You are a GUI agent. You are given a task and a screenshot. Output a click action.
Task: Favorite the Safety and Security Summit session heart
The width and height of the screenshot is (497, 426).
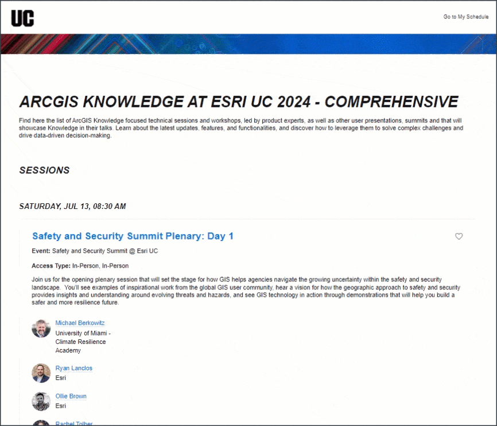point(459,237)
